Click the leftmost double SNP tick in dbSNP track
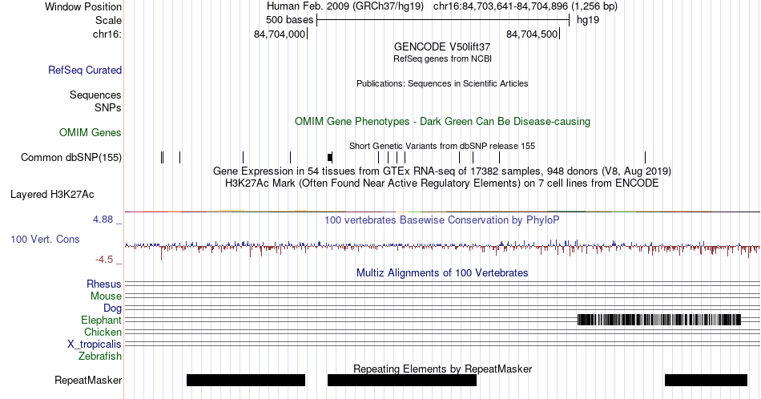Screen dimensions: 761x399 coord(163,157)
